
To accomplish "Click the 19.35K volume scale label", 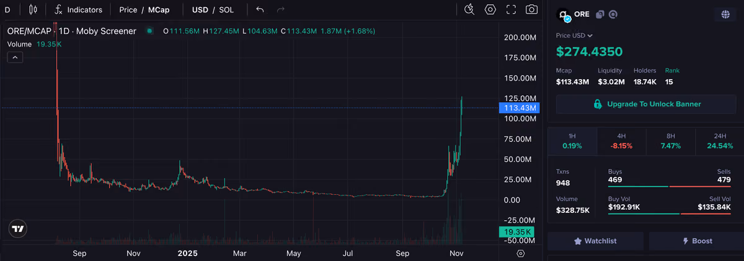I will pyautogui.click(x=516, y=232).
